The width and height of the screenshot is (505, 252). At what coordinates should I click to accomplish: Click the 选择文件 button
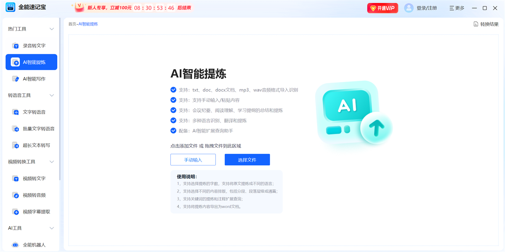point(247,160)
